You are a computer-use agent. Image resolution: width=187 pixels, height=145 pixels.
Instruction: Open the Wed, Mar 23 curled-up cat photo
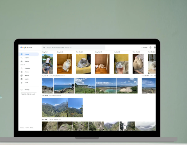tap(138, 64)
